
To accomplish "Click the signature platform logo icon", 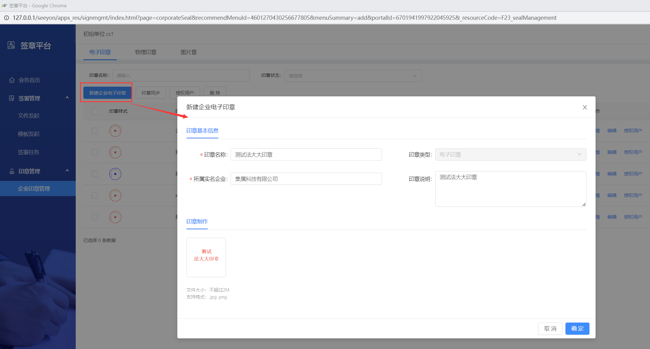I will point(11,46).
